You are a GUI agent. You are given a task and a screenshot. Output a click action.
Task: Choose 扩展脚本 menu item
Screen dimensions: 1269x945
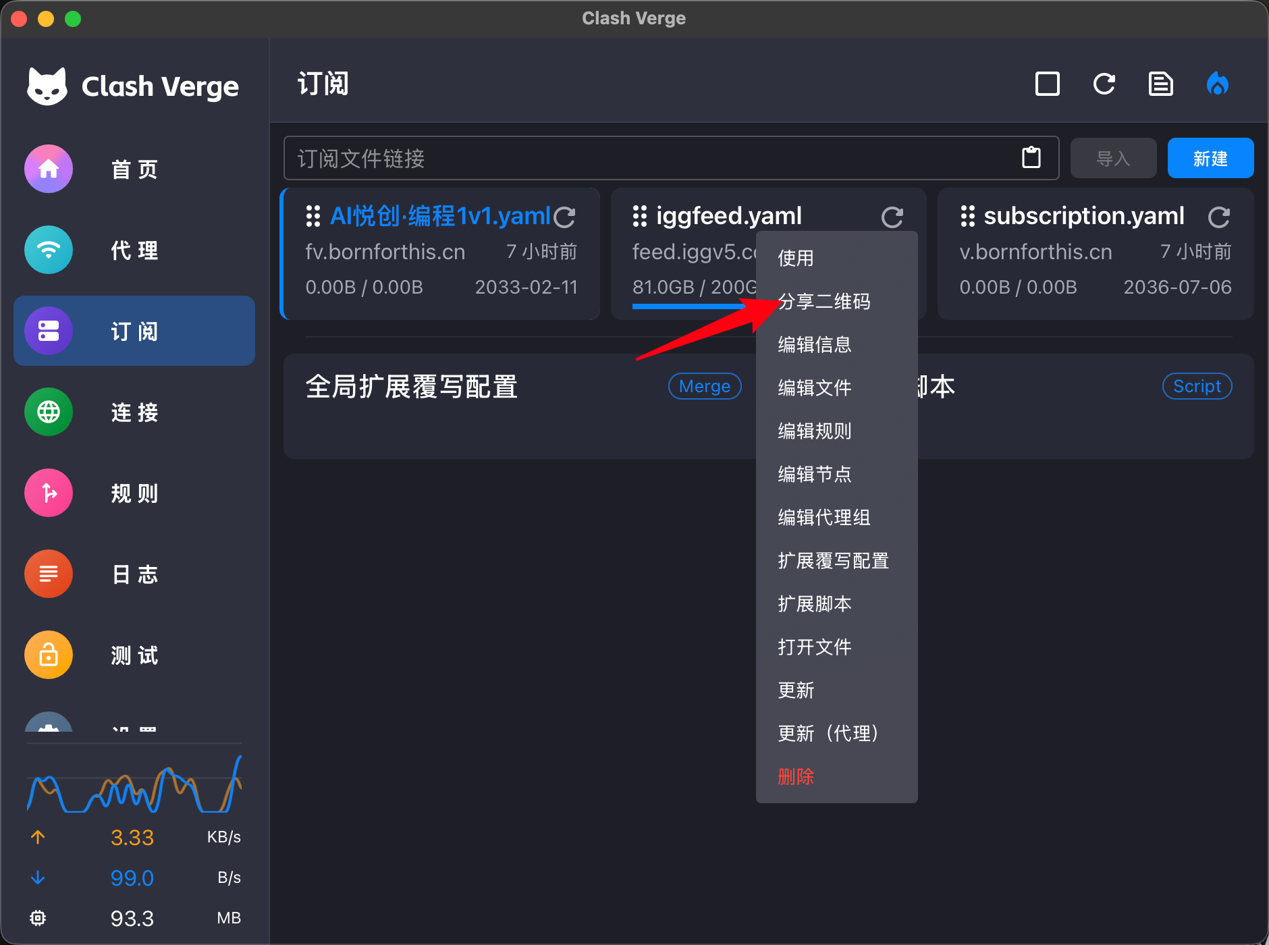pyautogui.click(x=837, y=603)
